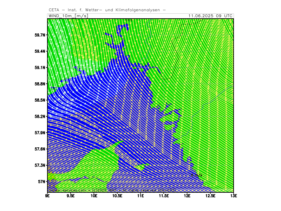The height and width of the screenshot is (211, 281).
Task: Click the 57.3N latitude label
Action: point(40,165)
